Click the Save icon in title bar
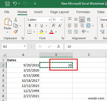This screenshot has height=101, width=107. point(7,4)
